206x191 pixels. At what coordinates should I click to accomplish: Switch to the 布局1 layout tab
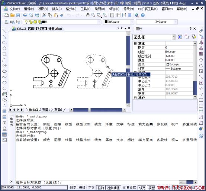click(46, 110)
